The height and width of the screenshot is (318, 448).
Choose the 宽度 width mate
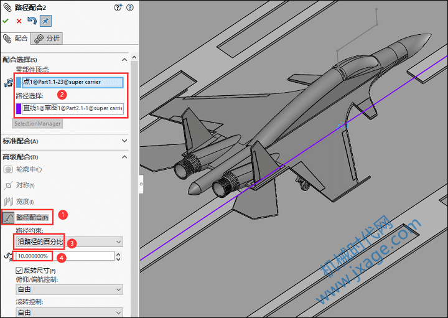pos(19,202)
